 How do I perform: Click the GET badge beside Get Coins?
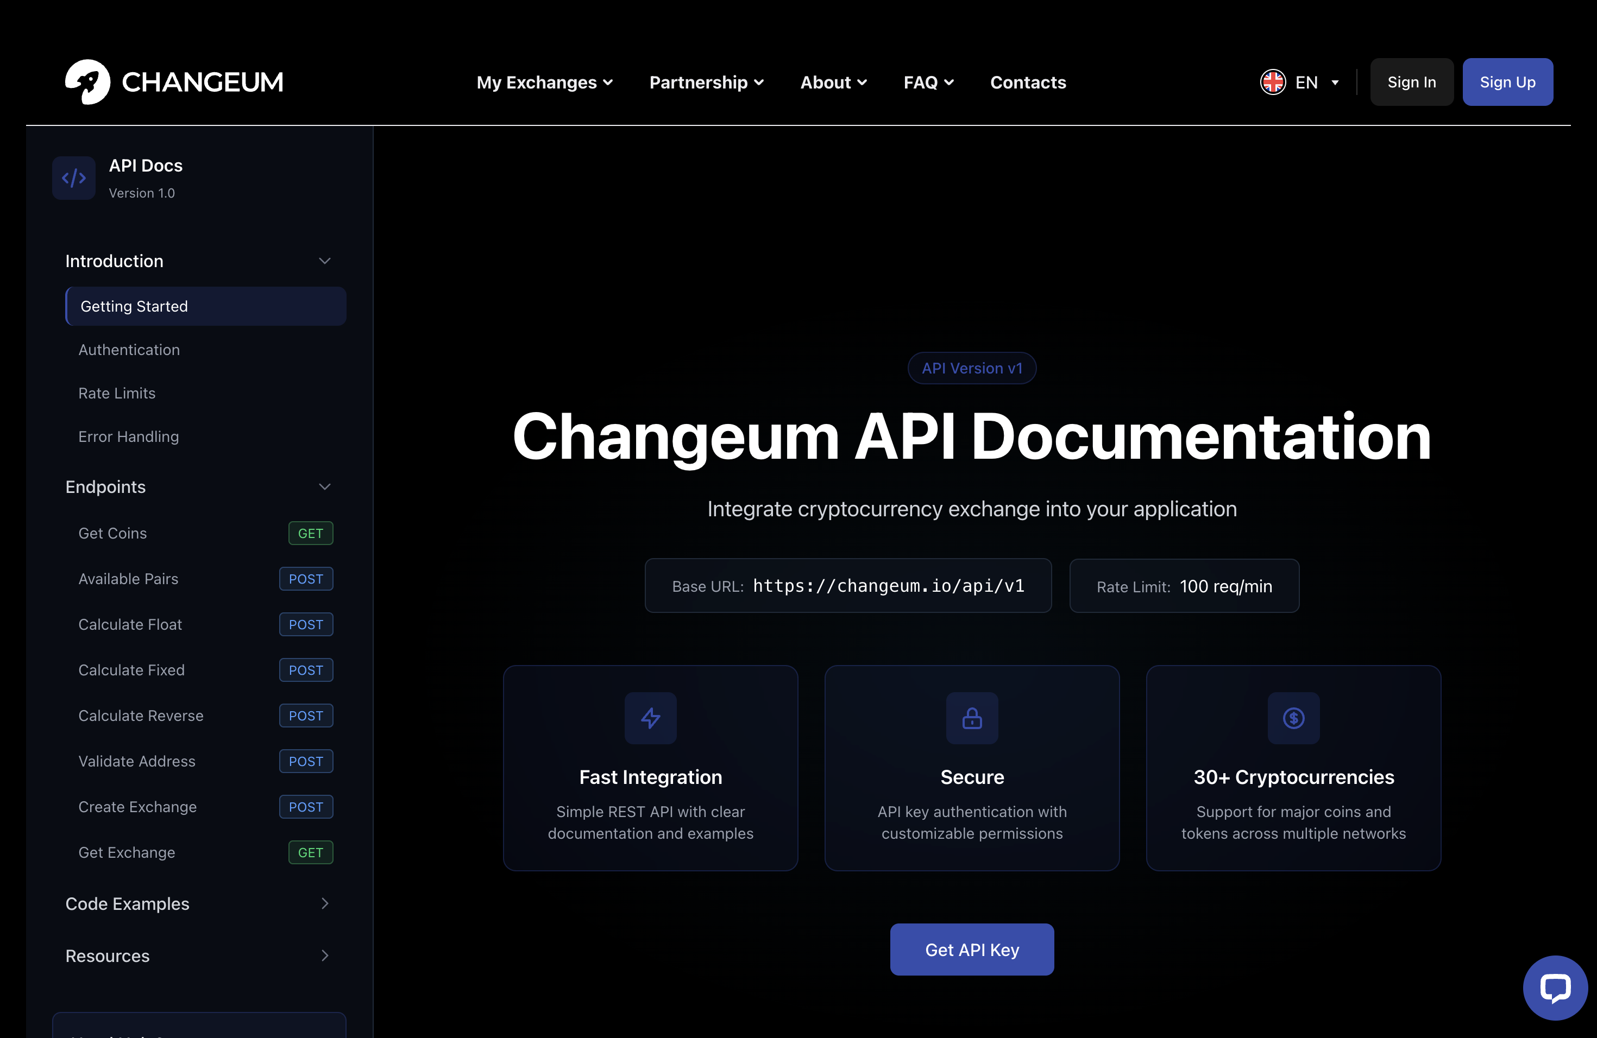coord(310,533)
